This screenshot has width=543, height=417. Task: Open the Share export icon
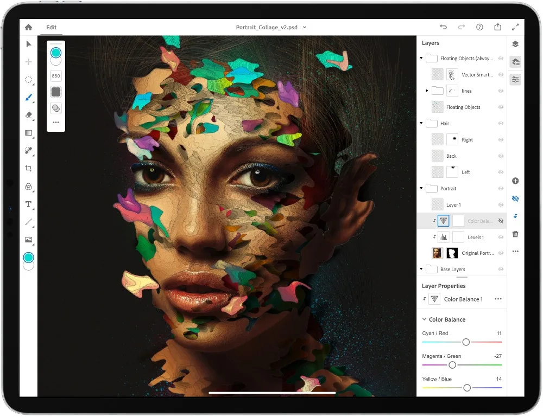497,27
